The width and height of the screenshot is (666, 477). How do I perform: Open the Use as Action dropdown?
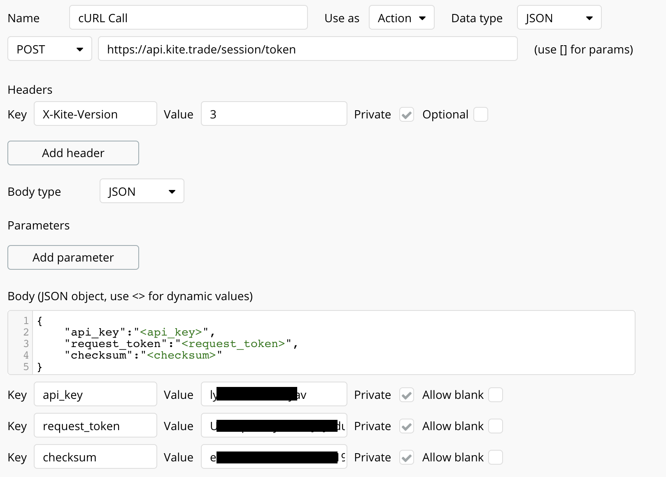[x=401, y=18]
